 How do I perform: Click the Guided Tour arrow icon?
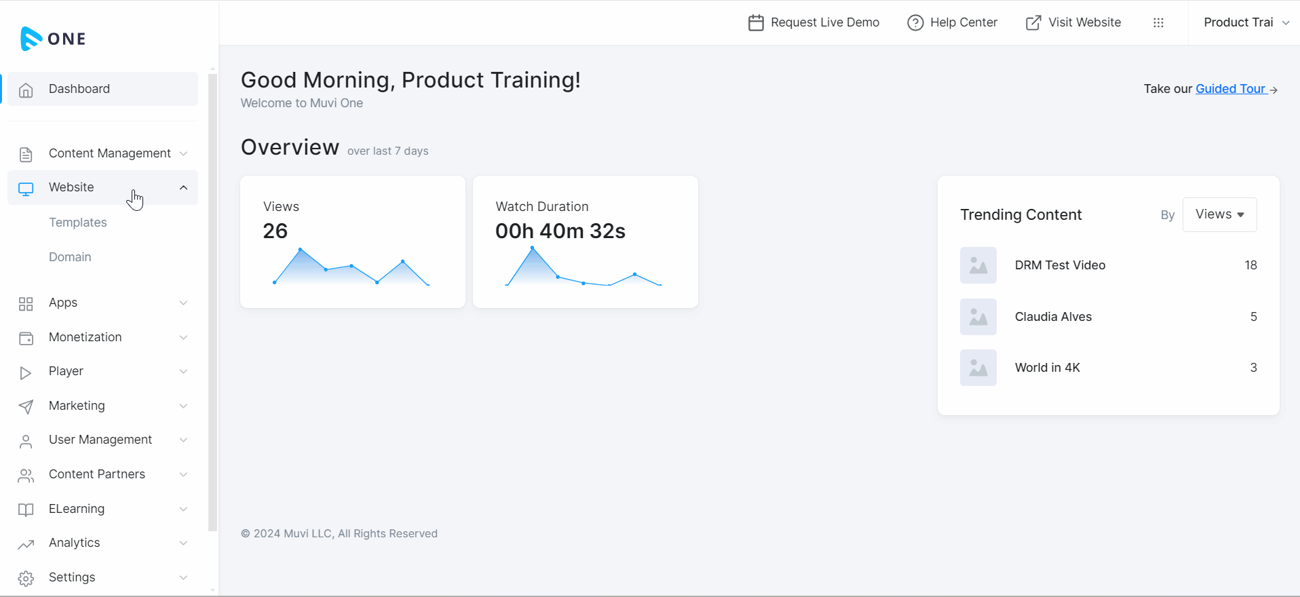1274,90
